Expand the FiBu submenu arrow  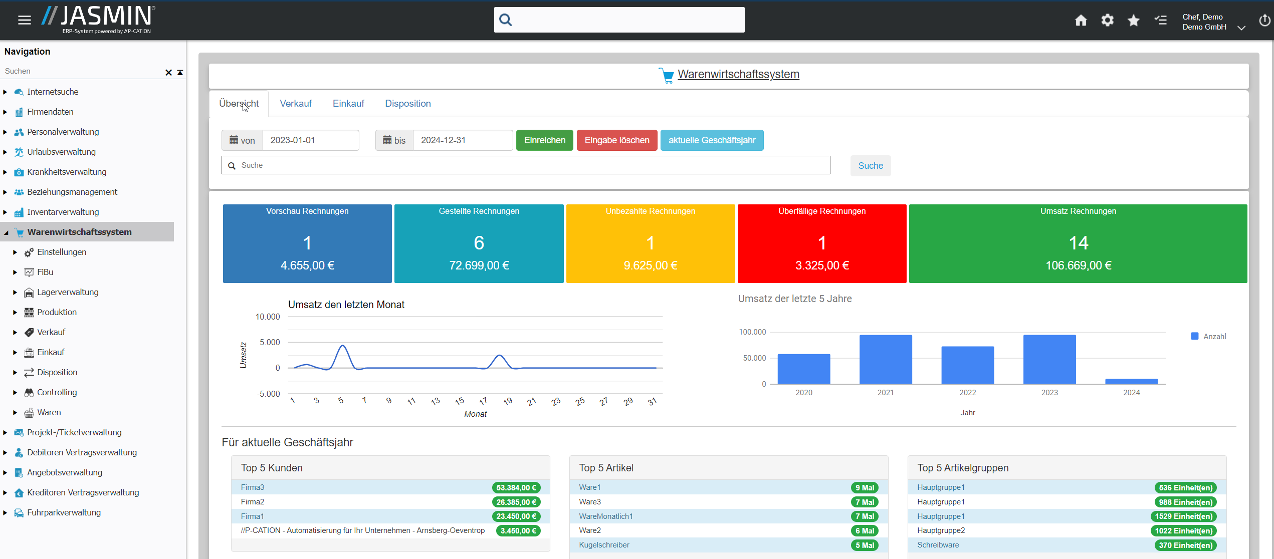15,272
